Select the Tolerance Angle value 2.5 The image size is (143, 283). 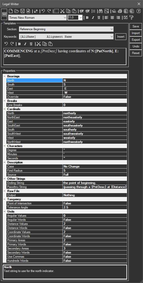tap(95, 207)
